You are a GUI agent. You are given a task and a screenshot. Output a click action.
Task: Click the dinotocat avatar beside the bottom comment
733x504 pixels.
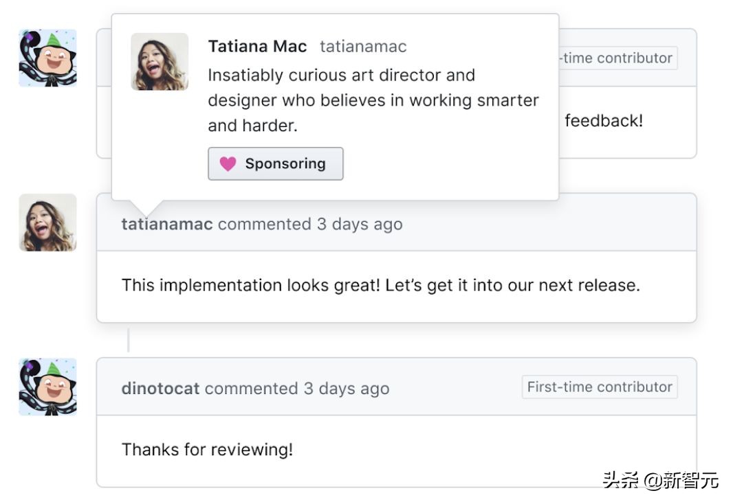coord(47,387)
